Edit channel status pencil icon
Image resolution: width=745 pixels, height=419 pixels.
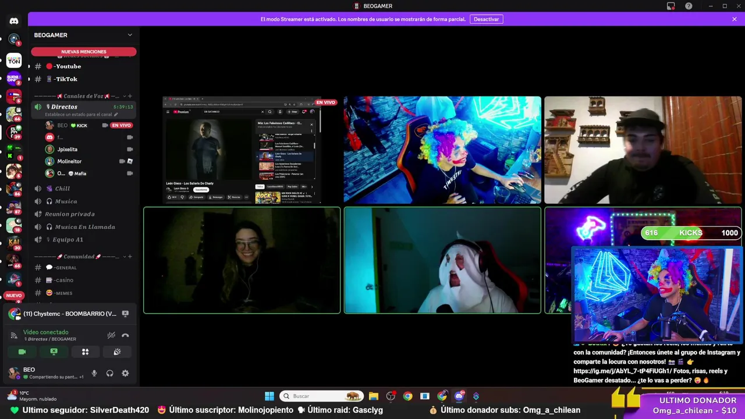[x=116, y=114]
